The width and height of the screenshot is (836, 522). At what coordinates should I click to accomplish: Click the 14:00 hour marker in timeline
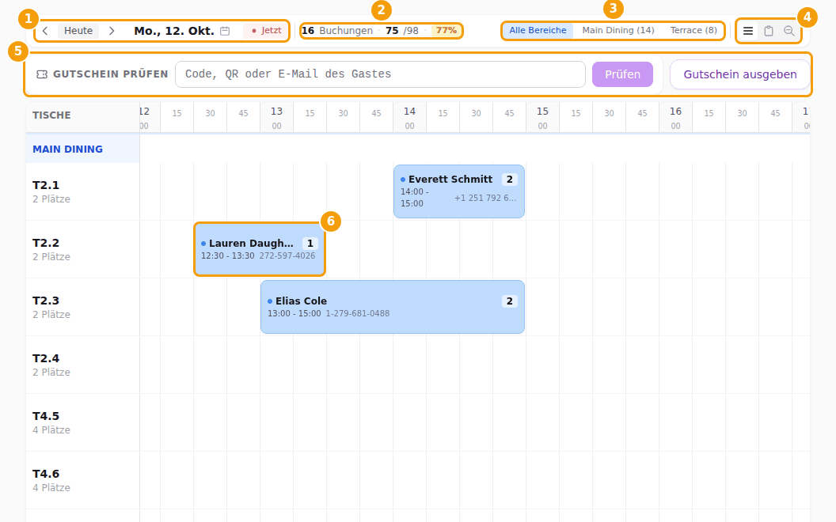pos(409,117)
